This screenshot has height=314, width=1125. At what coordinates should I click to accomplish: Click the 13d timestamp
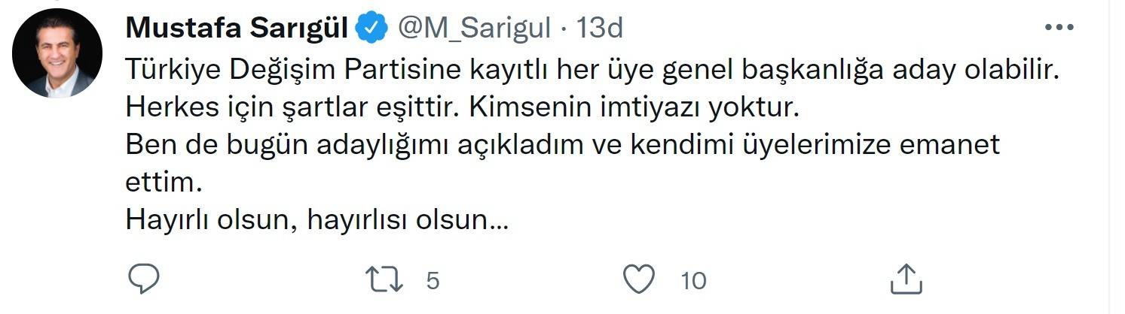click(600, 29)
